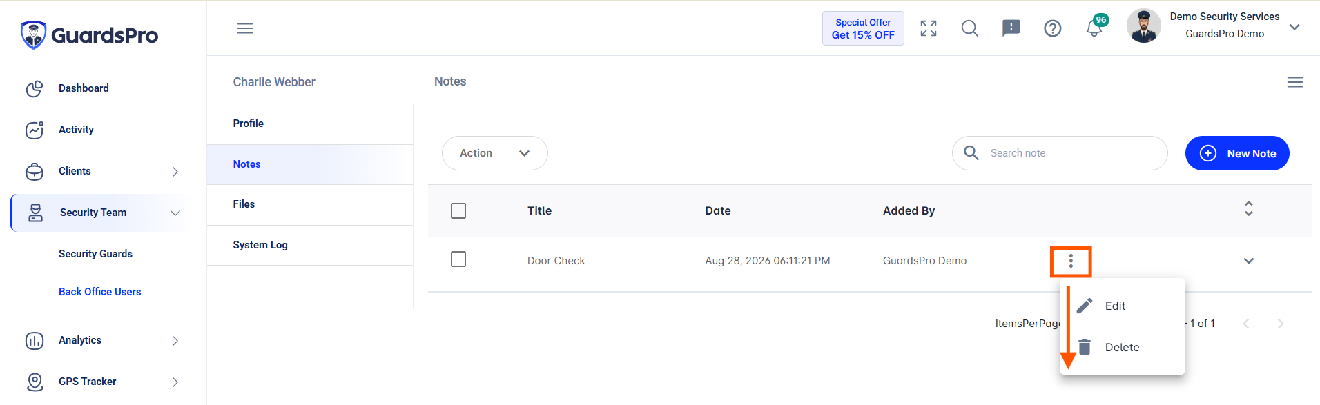Open the Notes panel menu icon
This screenshot has width=1320, height=405.
(1295, 82)
